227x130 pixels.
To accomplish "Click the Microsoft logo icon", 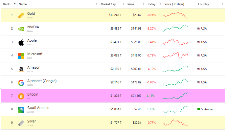I will [x=21, y=56].
